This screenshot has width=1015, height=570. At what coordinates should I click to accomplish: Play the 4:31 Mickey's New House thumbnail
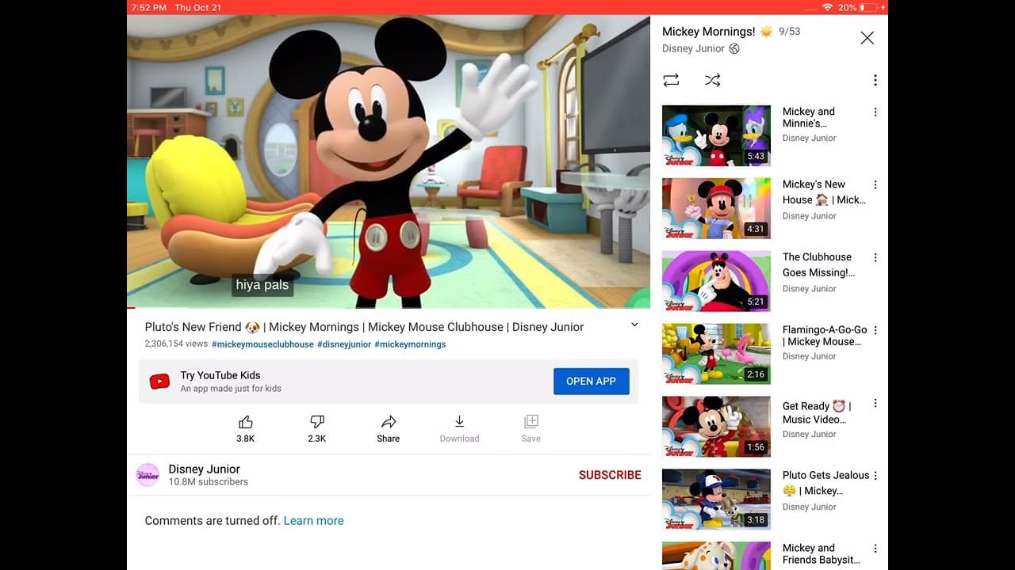716,208
